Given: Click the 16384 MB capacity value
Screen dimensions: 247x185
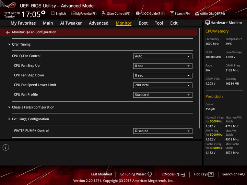Looking at the screenshot, I should coord(232,84).
